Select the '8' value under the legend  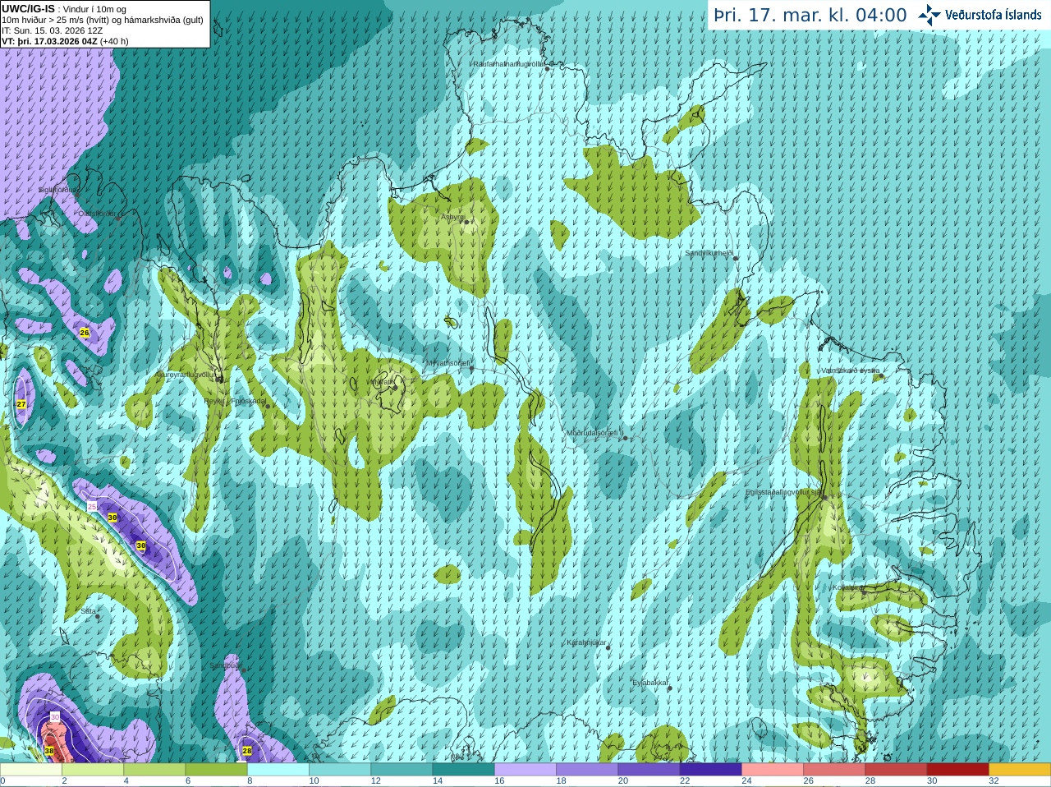(x=250, y=781)
